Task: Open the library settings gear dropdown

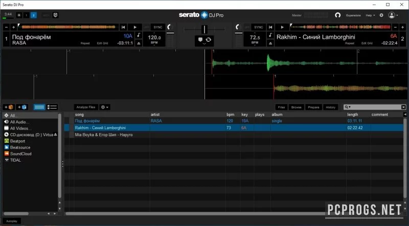Action: (x=105, y=107)
